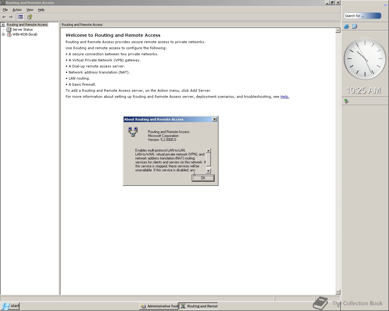The image size is (389, 311).
Task: Click the Server Status tree icon
Action: pyautogui.click(x=9, y=29)
